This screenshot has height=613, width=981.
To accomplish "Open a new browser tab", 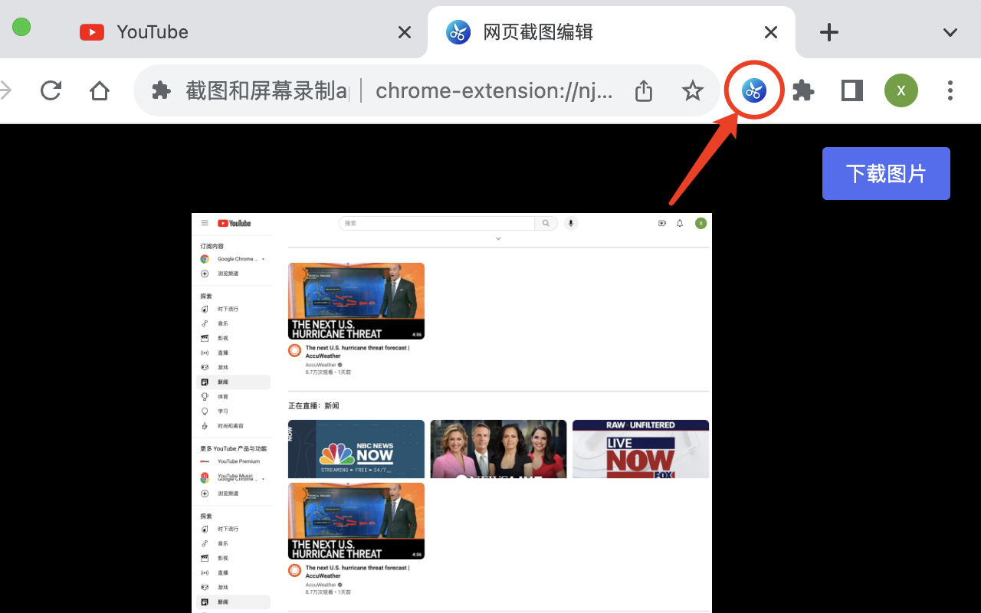I will click(x=829, y=32).
